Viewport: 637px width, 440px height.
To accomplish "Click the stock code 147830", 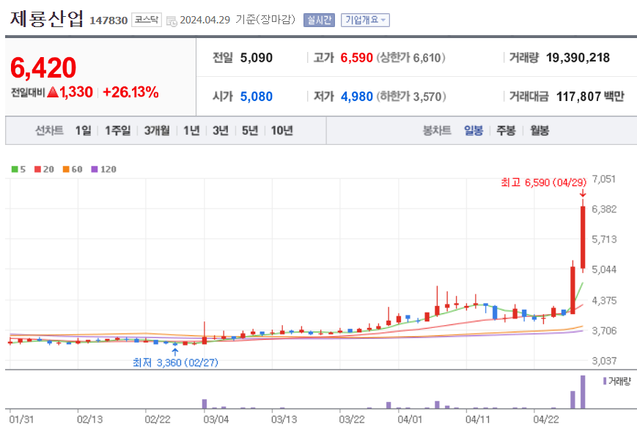I will (108, 20).
